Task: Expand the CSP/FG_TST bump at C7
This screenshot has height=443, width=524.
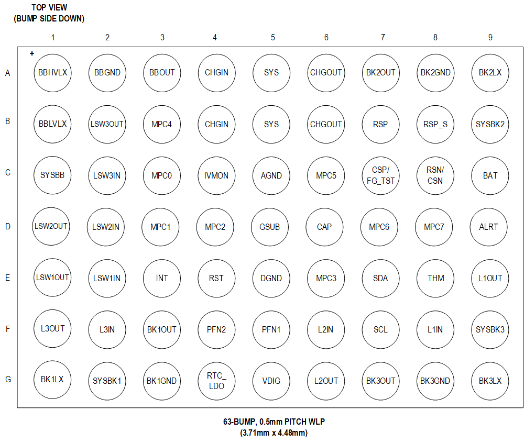Action: point(380,175)
